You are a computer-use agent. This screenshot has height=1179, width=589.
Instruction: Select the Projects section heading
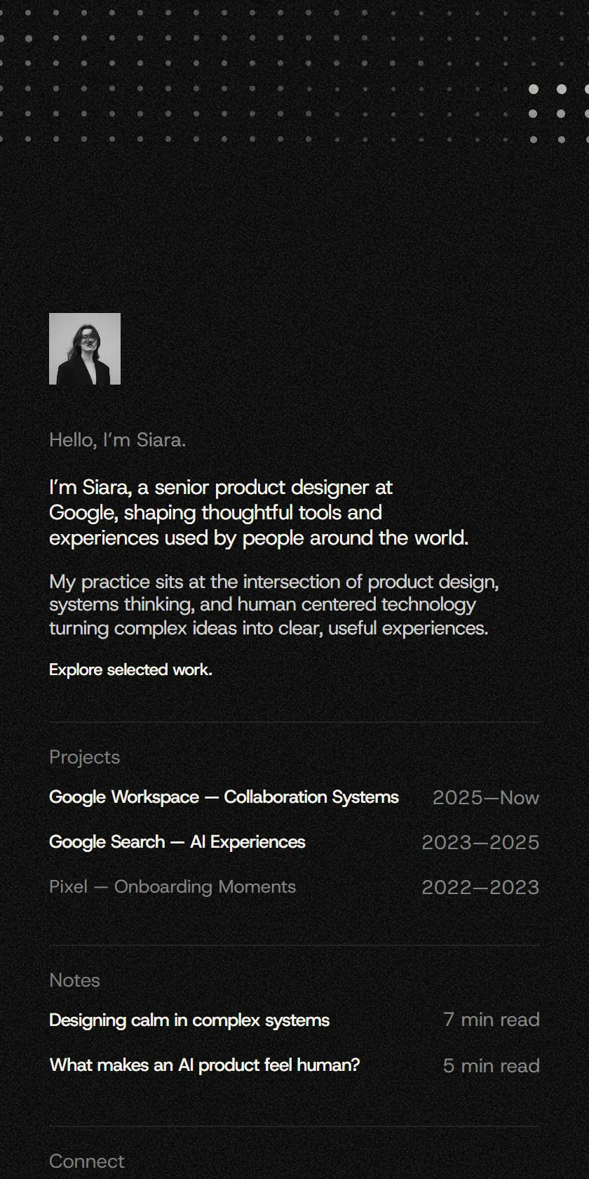pyautogui.click(x=85, y=757)
